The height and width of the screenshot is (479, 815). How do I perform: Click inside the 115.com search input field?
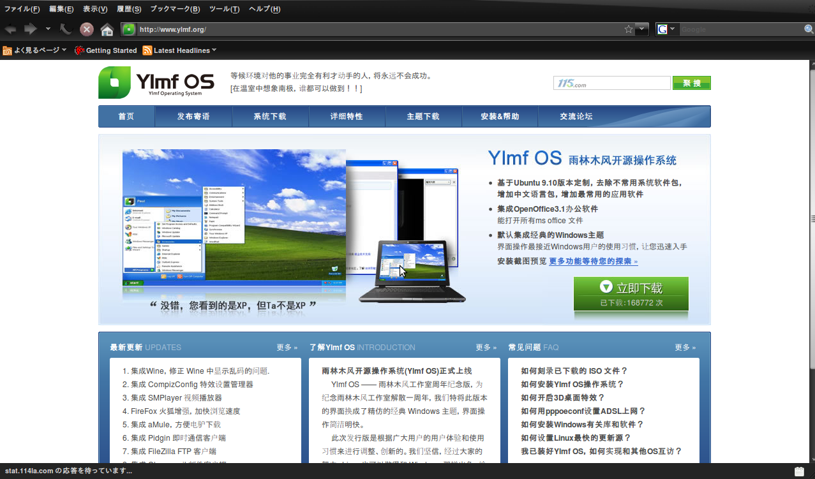(x=611, y=82)
